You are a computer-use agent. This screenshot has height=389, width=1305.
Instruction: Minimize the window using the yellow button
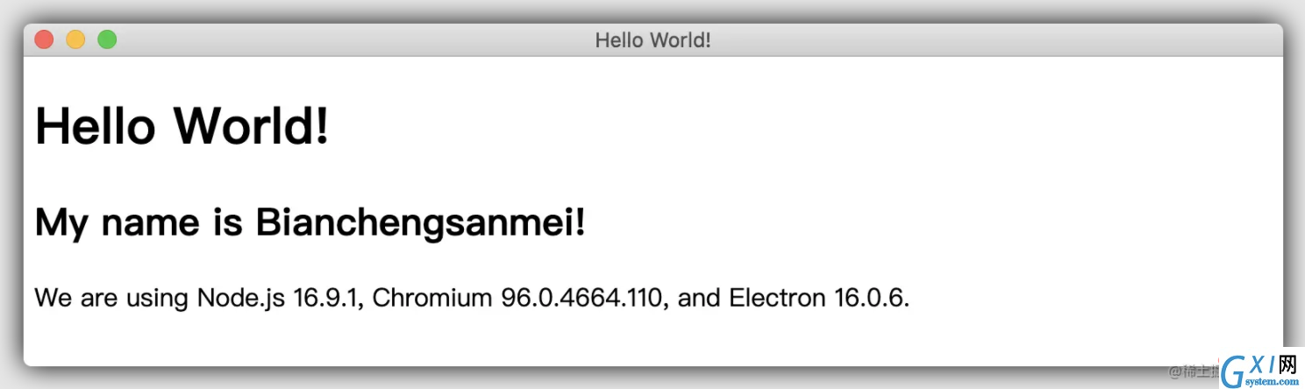point(75,39)
